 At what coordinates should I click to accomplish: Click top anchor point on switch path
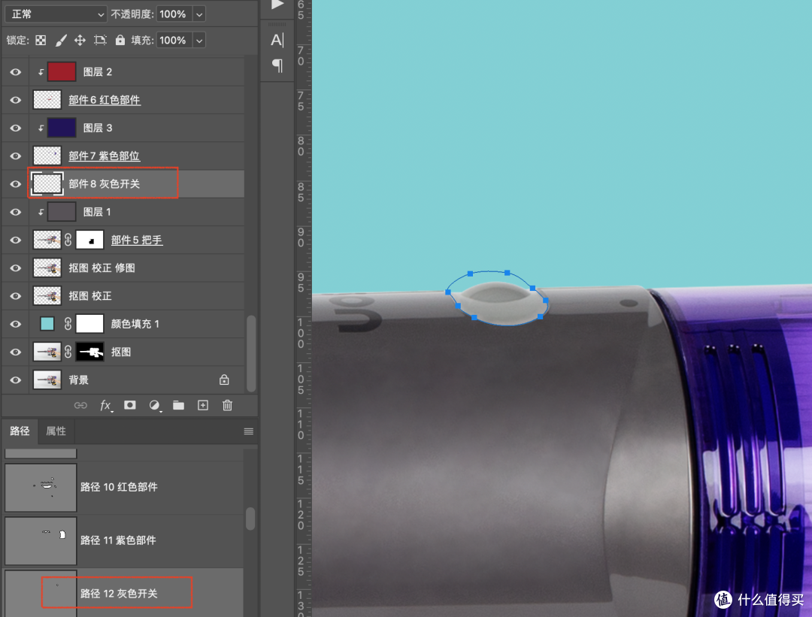[x=507, y=273]
